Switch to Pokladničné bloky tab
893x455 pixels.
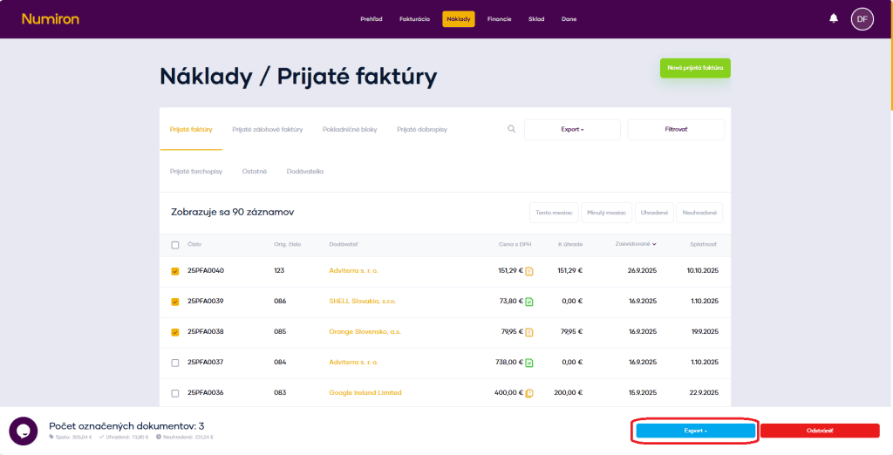(x=350, y=130)
